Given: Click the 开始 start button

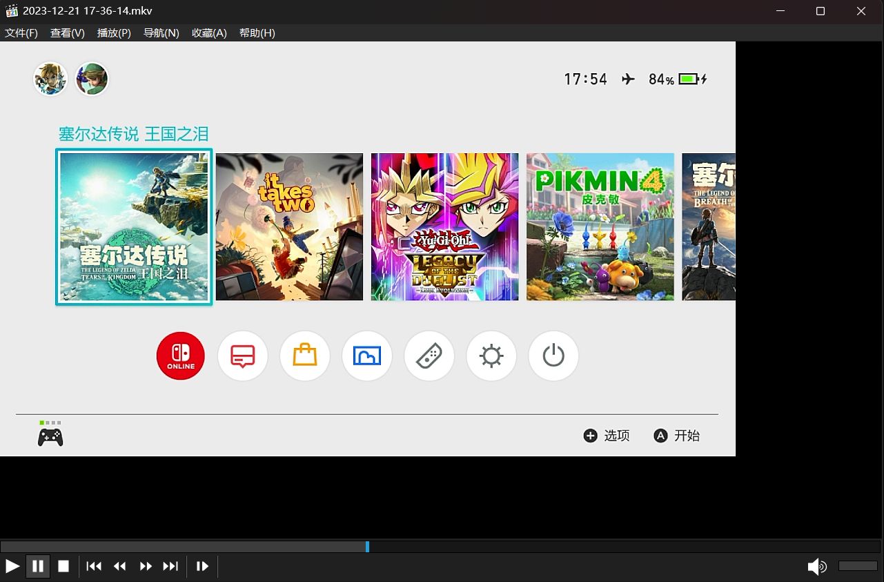Looking at the screenshot, I should tap(676, 436).
